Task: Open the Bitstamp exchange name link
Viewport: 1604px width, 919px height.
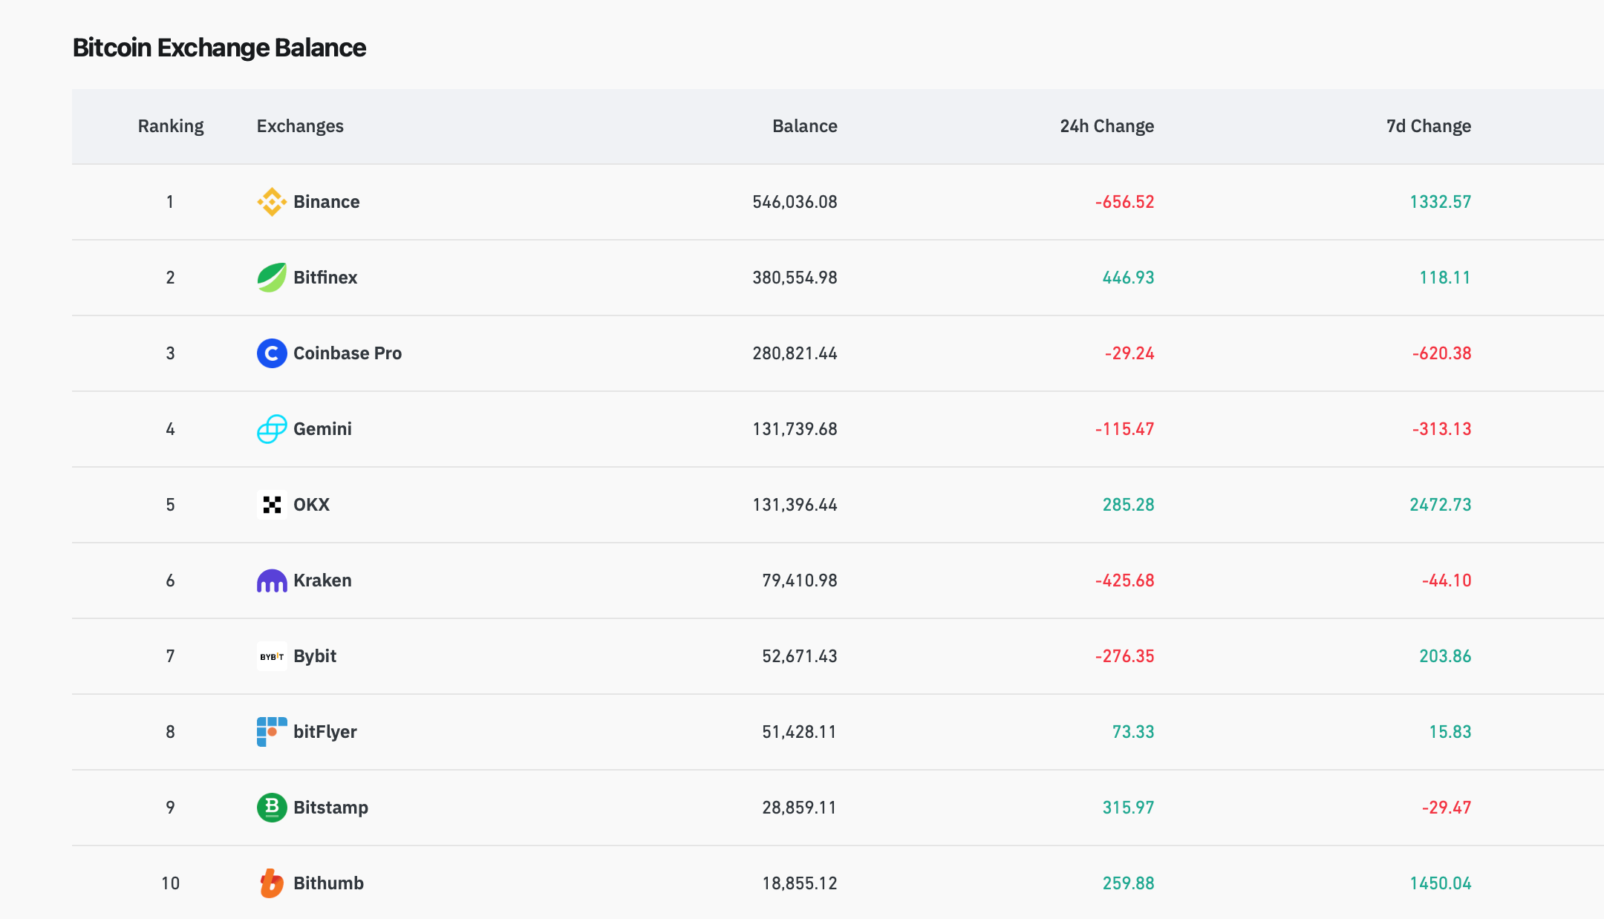Action: (x=330, y=808)
